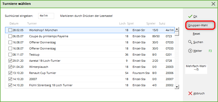
Task: Click the Weiter arrow circle icon
Action: click(190, 51)
